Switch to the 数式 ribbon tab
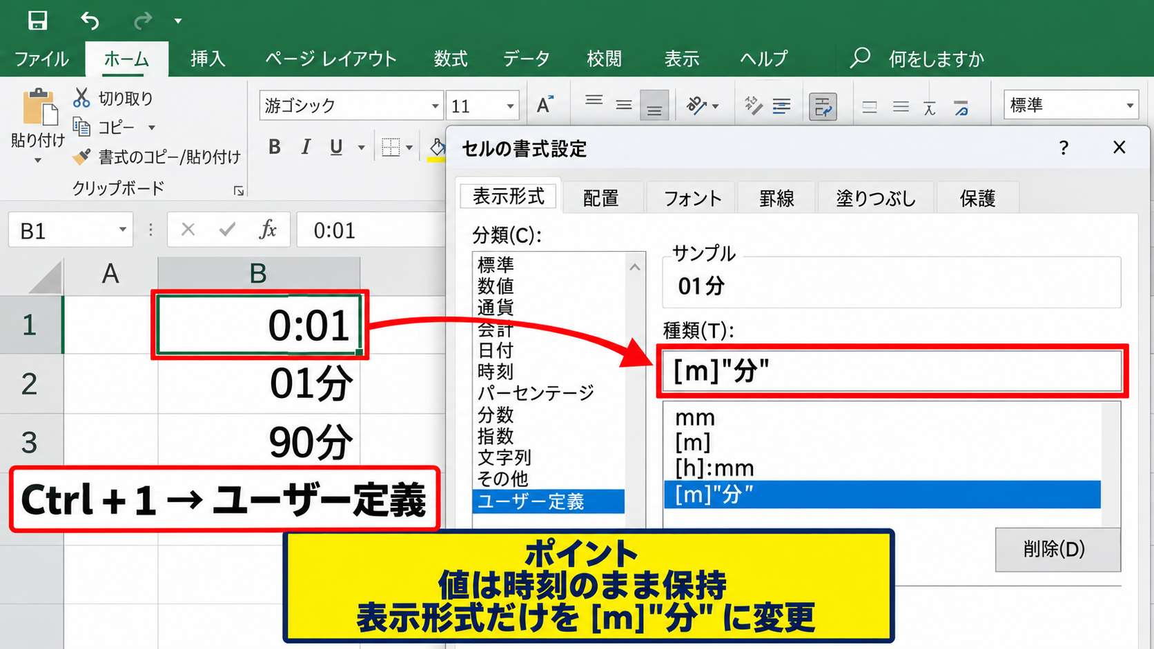 point(451,59)
